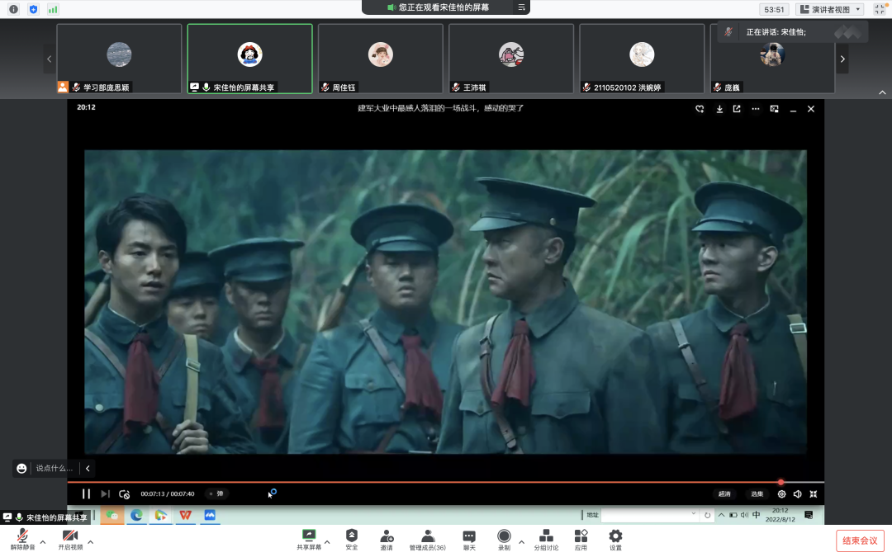Open the Chat (聊天) panel

469,538
